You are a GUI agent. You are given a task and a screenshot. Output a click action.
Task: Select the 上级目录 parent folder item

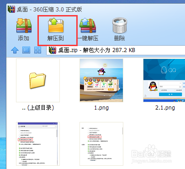[x=38, y=80]
